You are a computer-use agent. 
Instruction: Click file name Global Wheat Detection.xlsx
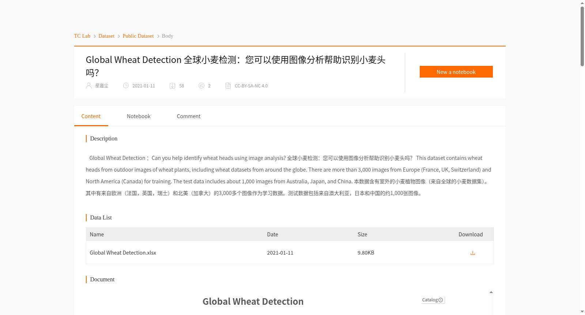(x=123, y=253)
